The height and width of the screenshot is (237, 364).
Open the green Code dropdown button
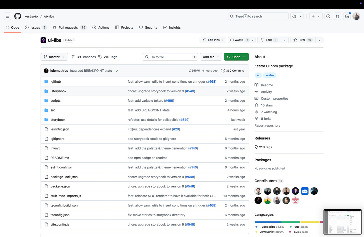tap(236, 57)
